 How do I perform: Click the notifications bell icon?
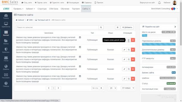point(159,3)
